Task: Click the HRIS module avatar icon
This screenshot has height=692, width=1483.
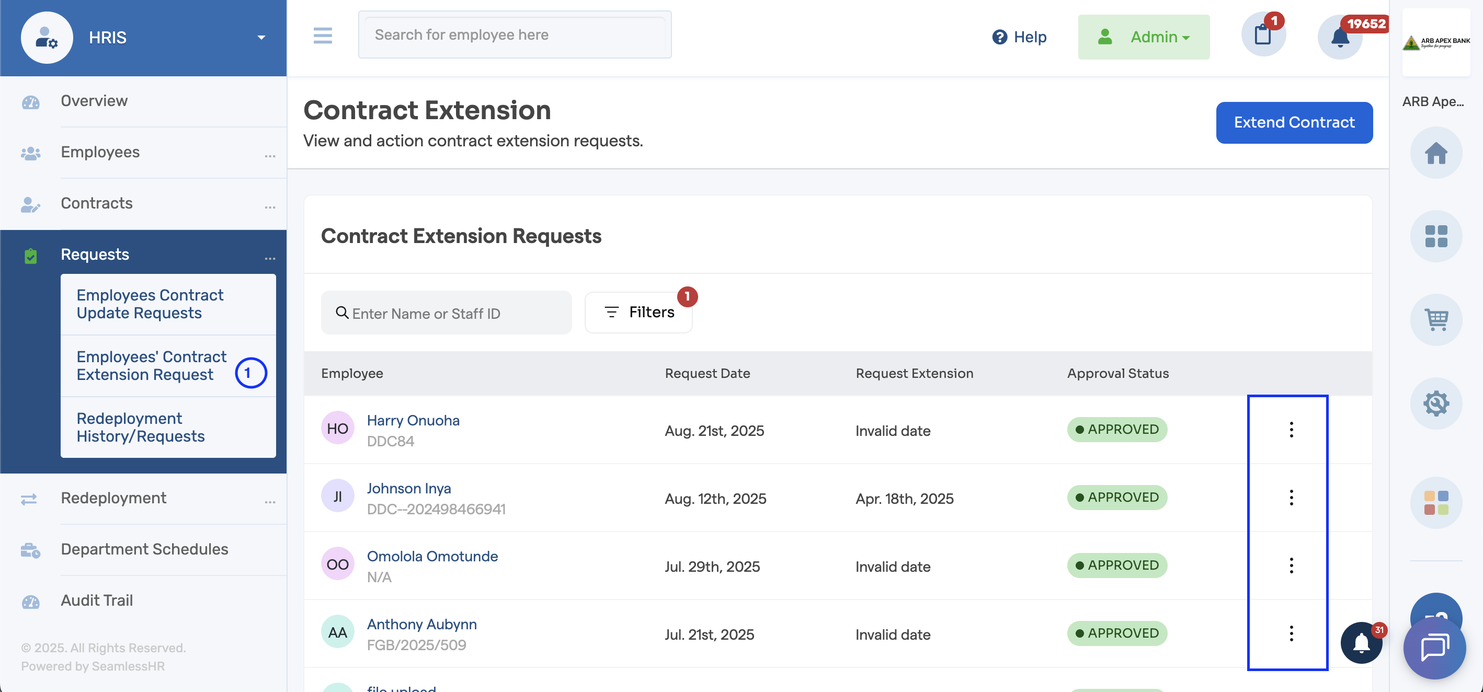Action: coord(47,38)
